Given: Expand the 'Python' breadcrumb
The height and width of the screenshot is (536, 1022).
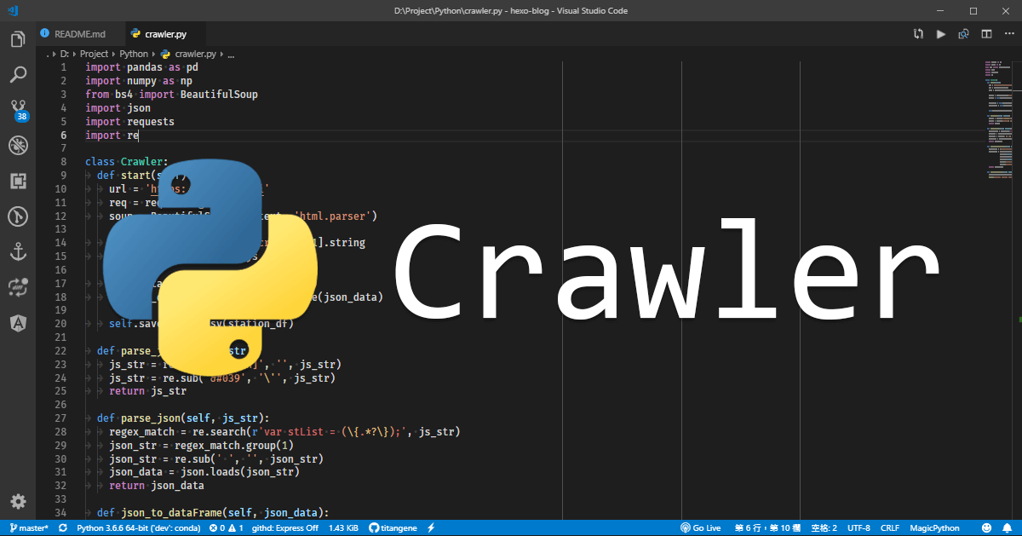Looking at the screenshot, I should 134,54.
